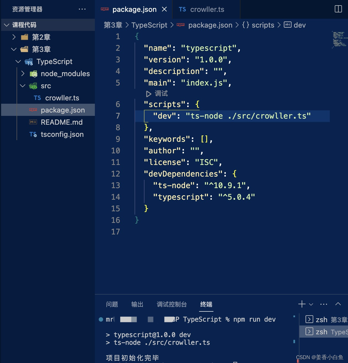This screenshot has height=363, width=348.
Task: Switch to the 输出 panel tab
Action: click(137, 304)
